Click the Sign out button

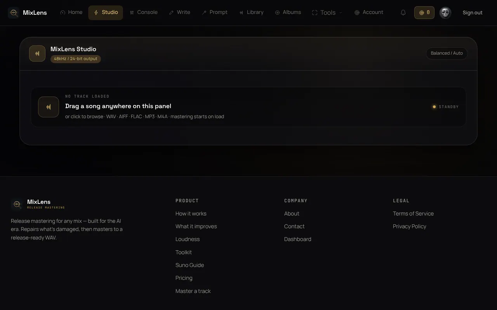coord(473,13)
